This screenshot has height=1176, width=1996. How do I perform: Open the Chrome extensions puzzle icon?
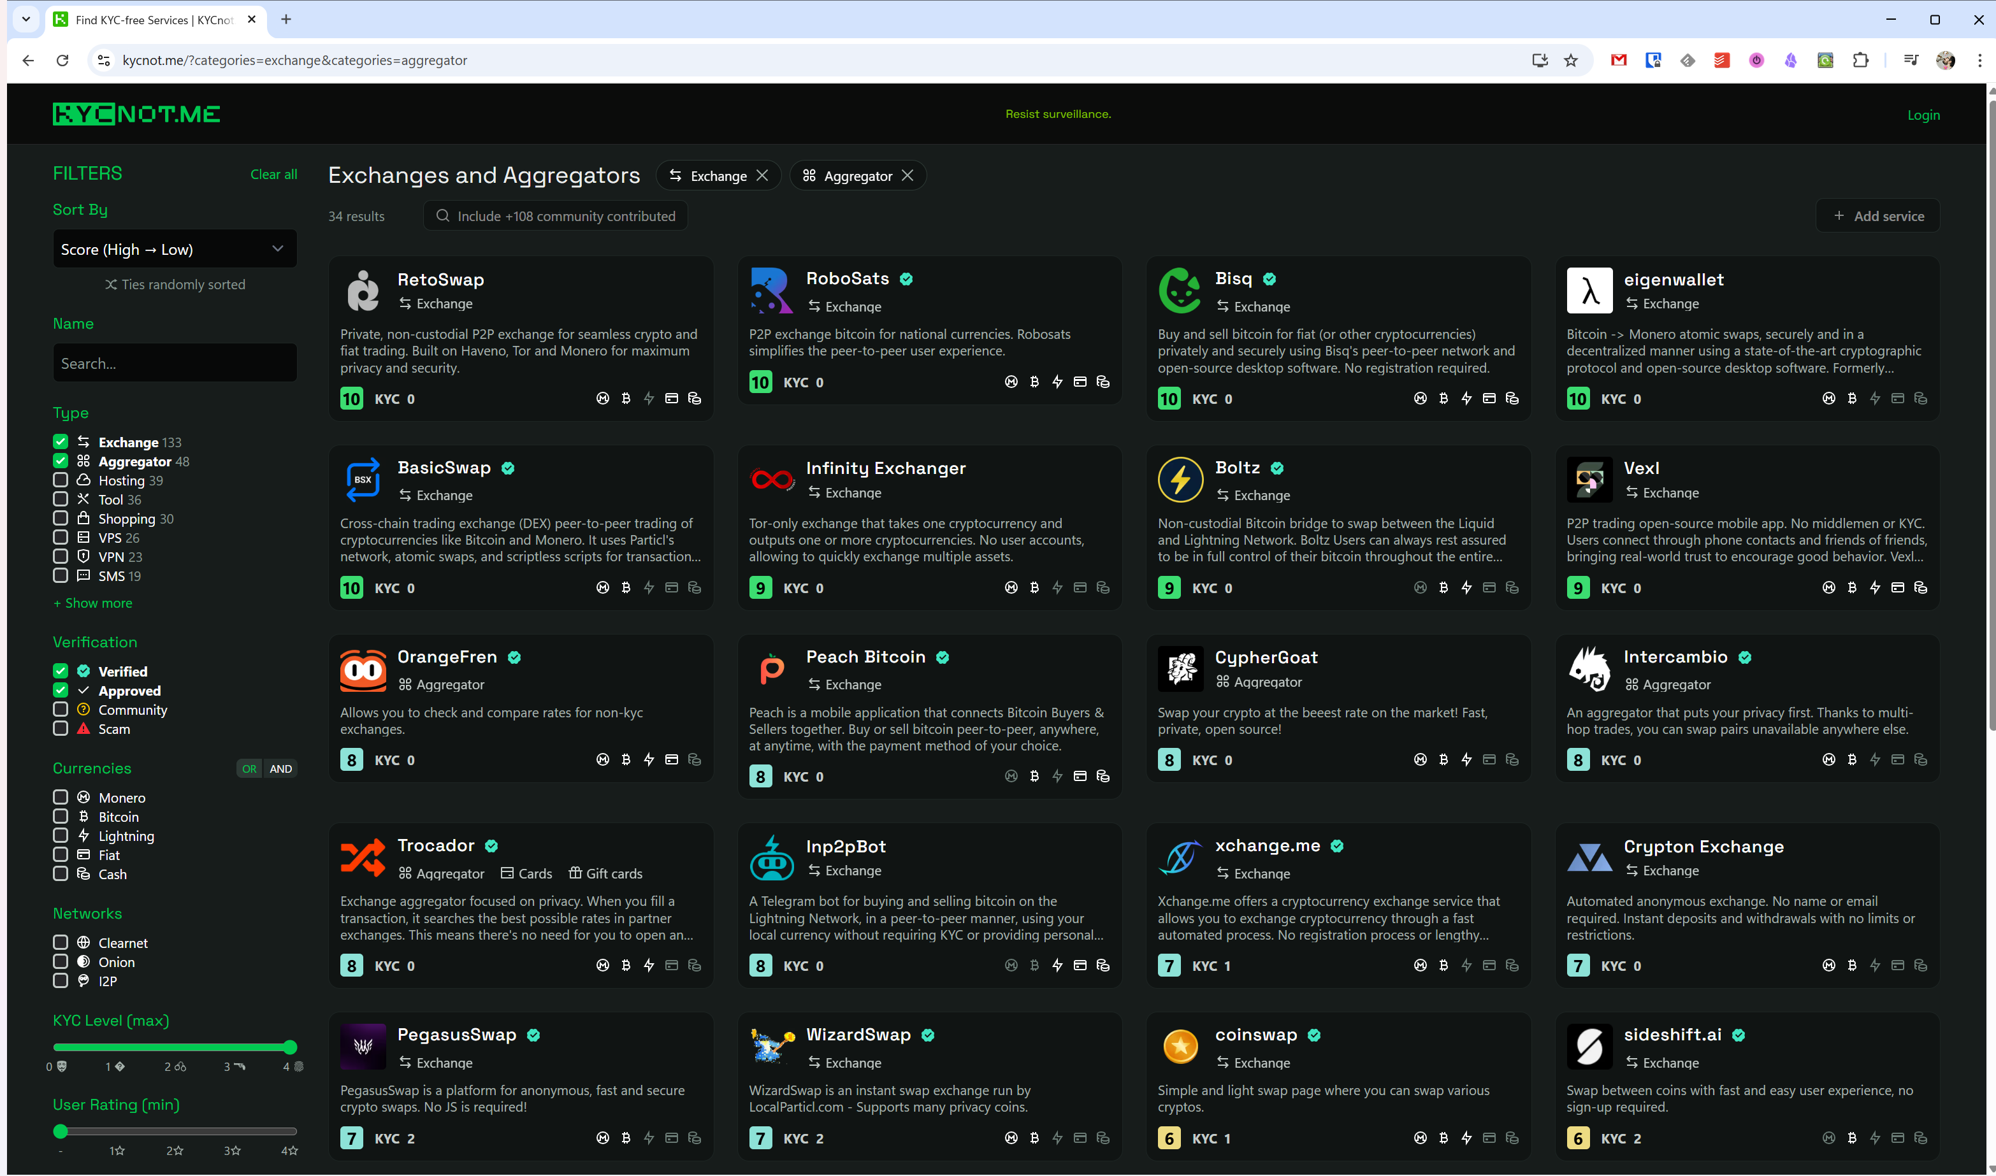tap(1860, 61)
